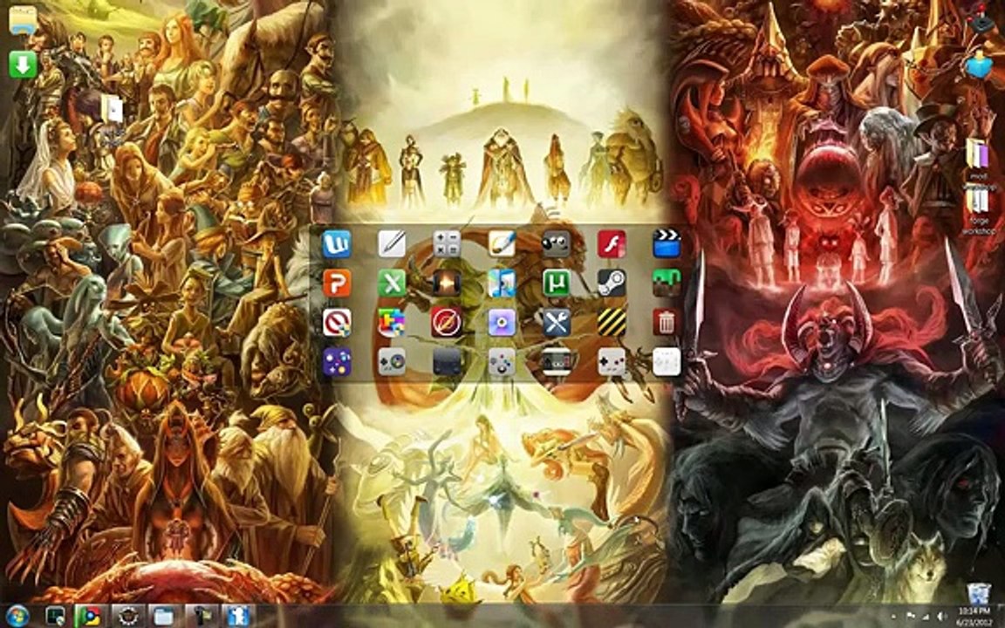Click the black flag taskbar icon
This screenshot has width=1005, height=628.
click(201, 617)
